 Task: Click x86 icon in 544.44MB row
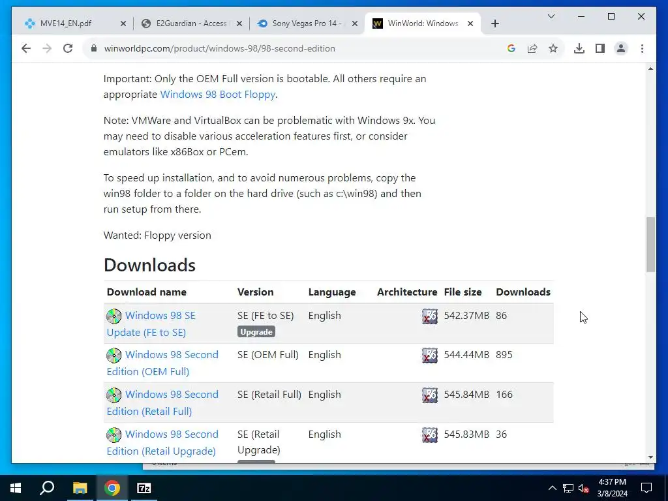(x=430, y=356)
